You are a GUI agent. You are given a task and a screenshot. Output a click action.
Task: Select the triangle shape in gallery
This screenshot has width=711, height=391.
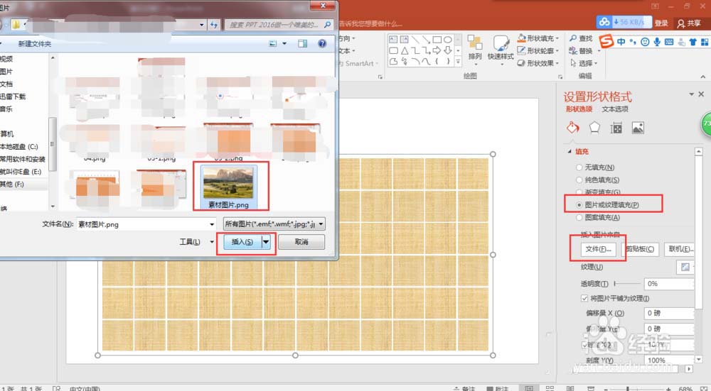tap(405, 50)
